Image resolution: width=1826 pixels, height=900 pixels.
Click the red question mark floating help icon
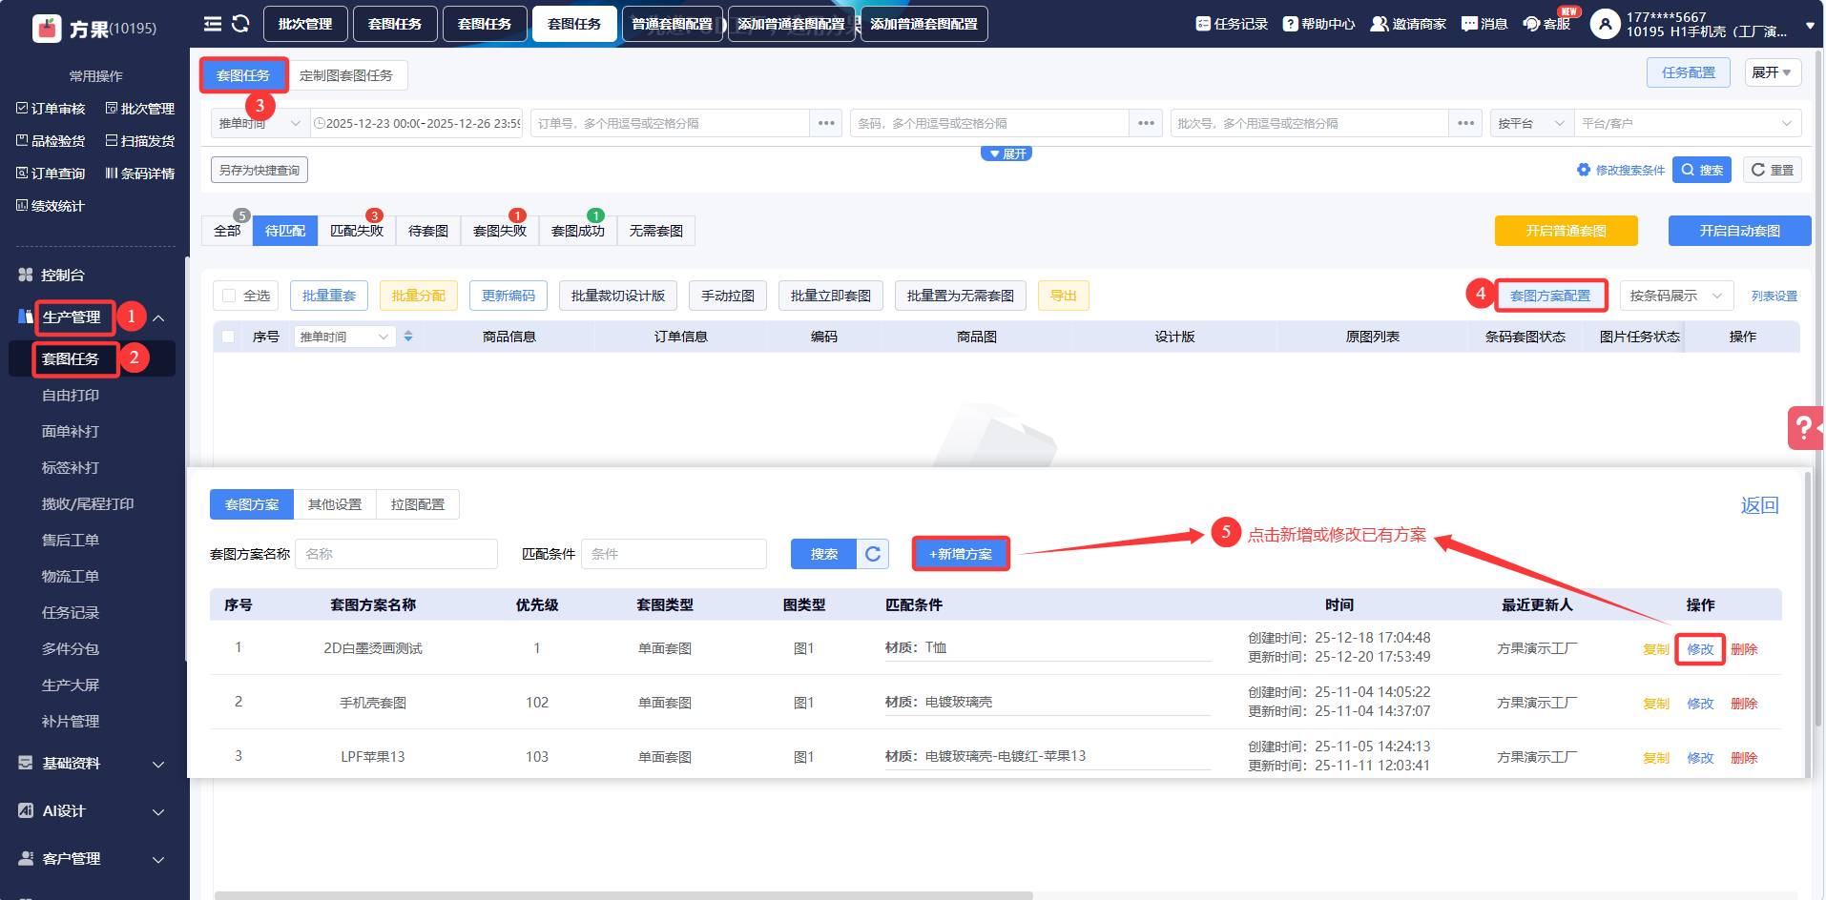[x=1803, y=428]
